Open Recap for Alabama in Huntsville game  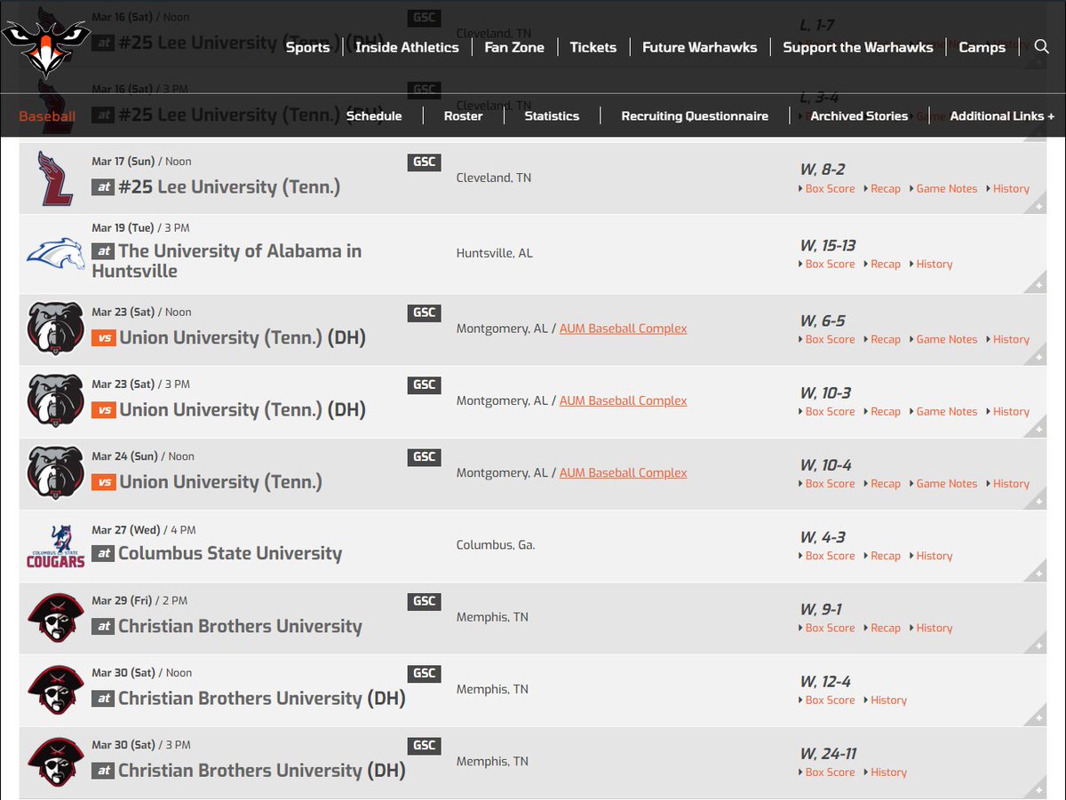click(x=886, y=264)
